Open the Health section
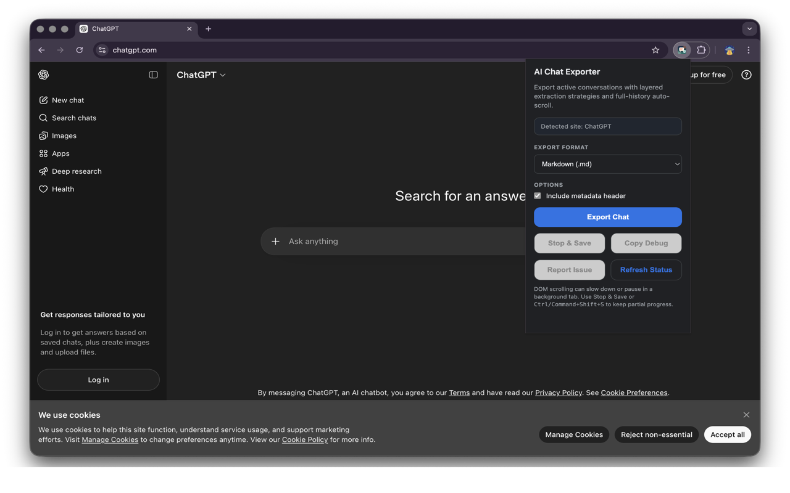This screenshot has width=790, height=493. [99, 189]
